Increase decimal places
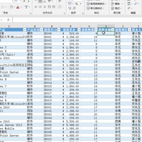142x142 pixels. point(70,8)
